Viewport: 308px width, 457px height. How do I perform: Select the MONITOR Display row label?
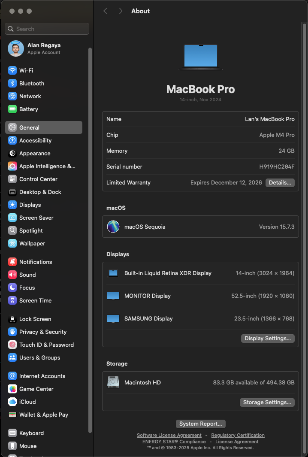point(148,296)
